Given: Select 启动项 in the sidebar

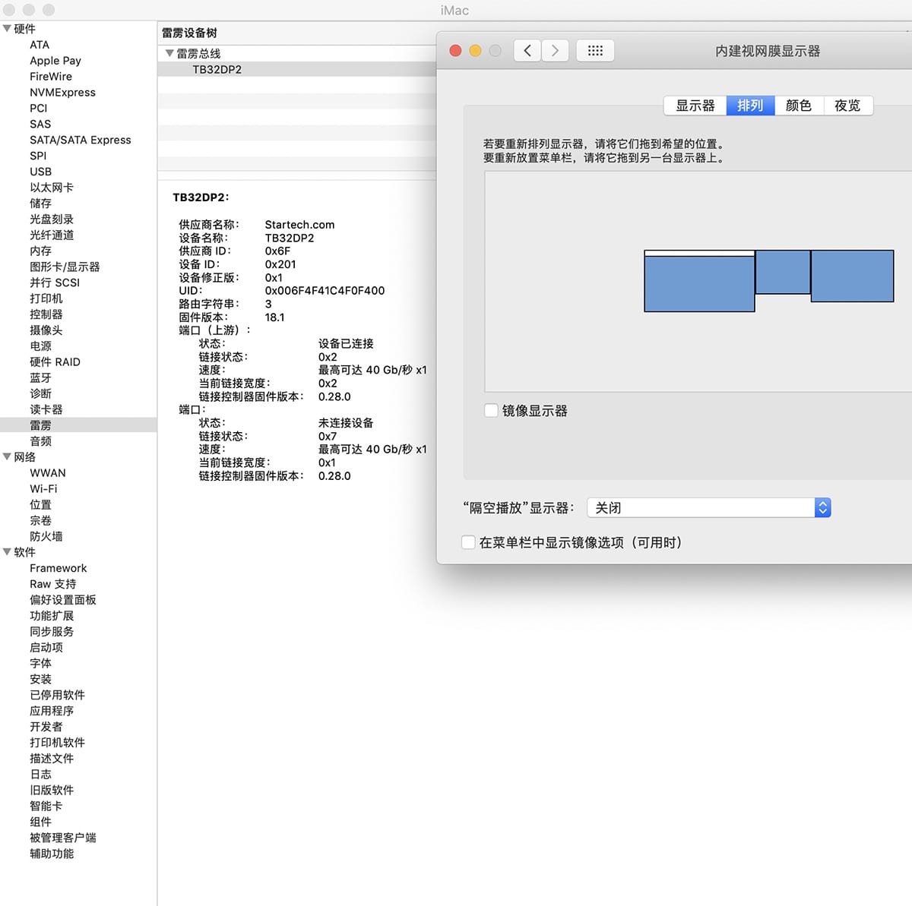Looking at the screenshot, I should [x=46, y=648].
